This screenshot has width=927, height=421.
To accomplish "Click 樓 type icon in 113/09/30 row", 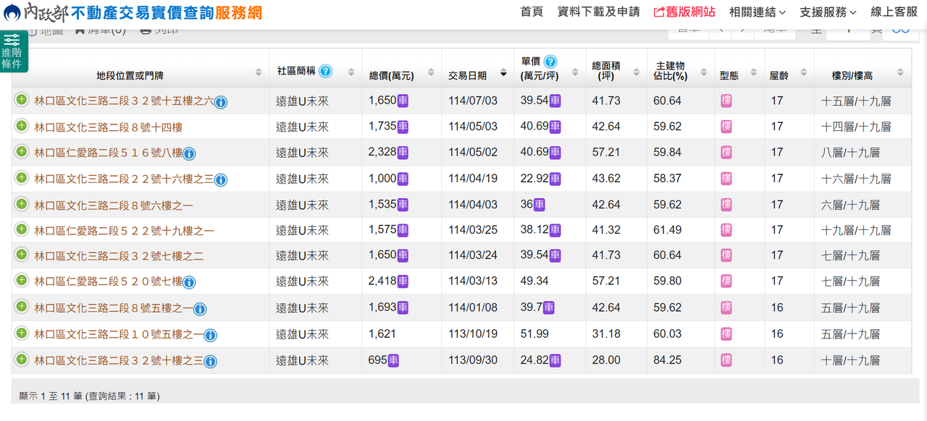I will tap(726, 360).
